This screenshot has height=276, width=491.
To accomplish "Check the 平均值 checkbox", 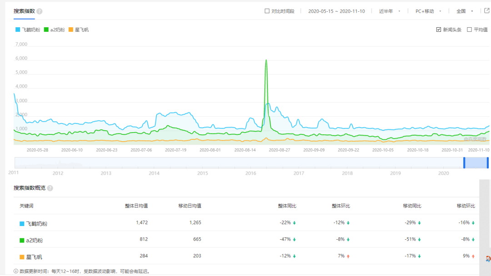I will click(x=469, y=30).
